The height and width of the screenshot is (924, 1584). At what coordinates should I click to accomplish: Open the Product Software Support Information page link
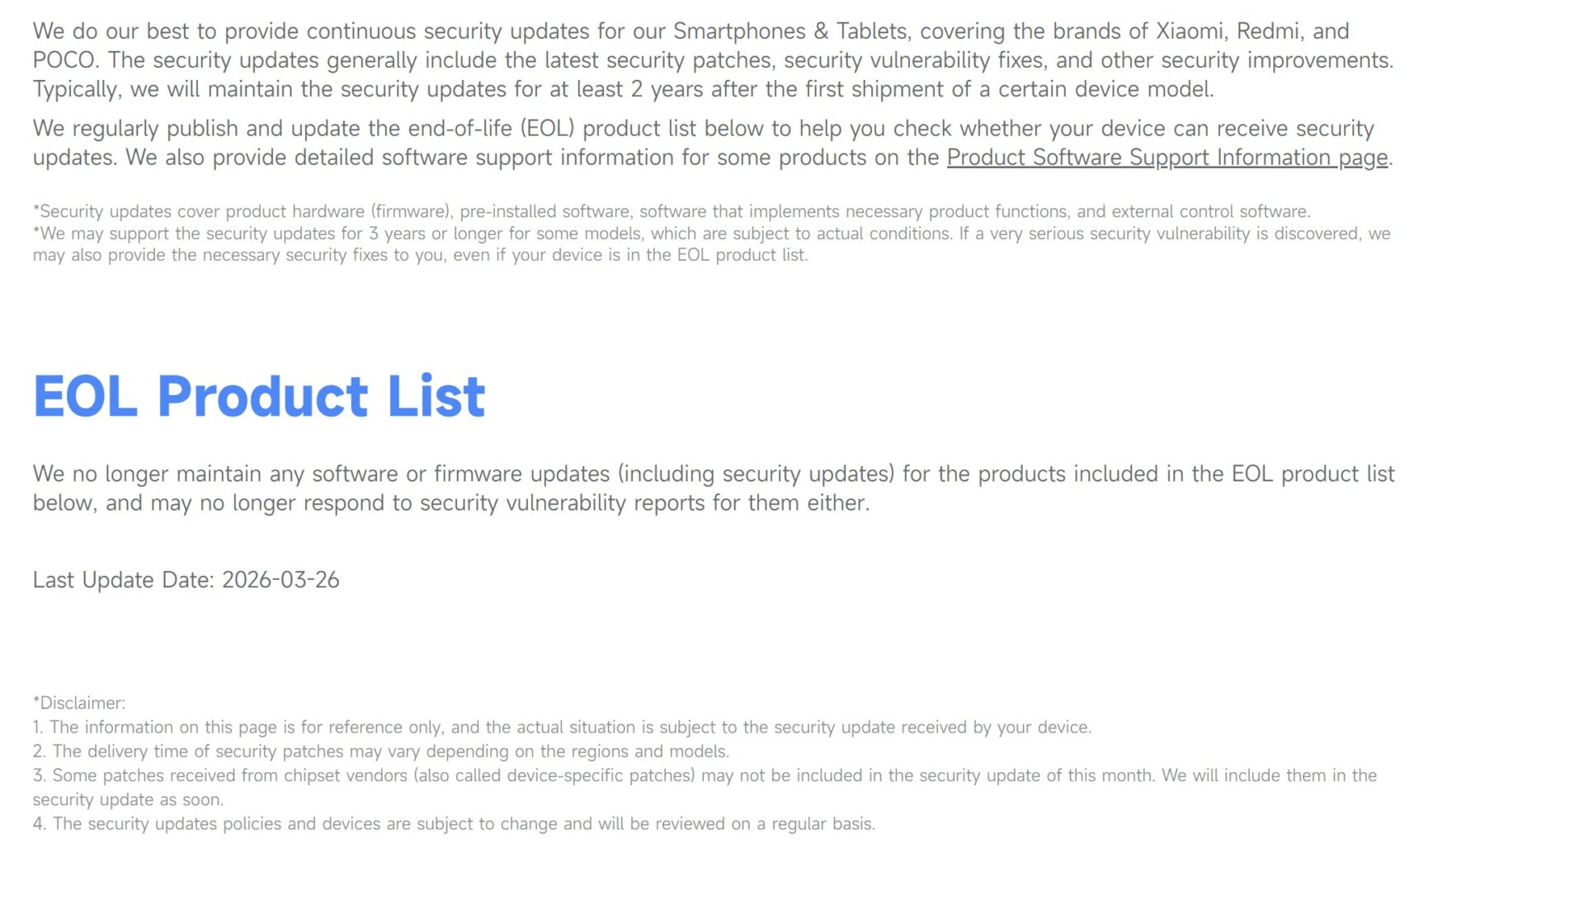tap(1167, 158)
